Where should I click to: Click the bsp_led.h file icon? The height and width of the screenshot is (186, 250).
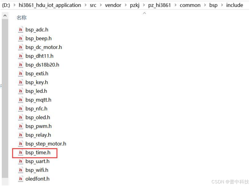tap(21, 91)
